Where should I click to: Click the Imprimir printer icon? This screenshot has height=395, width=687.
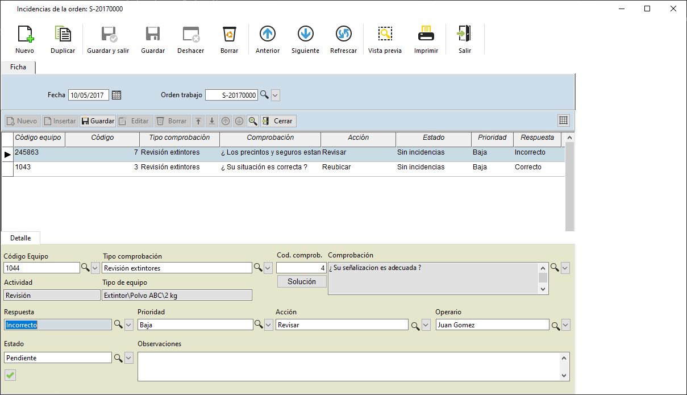[x=426, y=34]
